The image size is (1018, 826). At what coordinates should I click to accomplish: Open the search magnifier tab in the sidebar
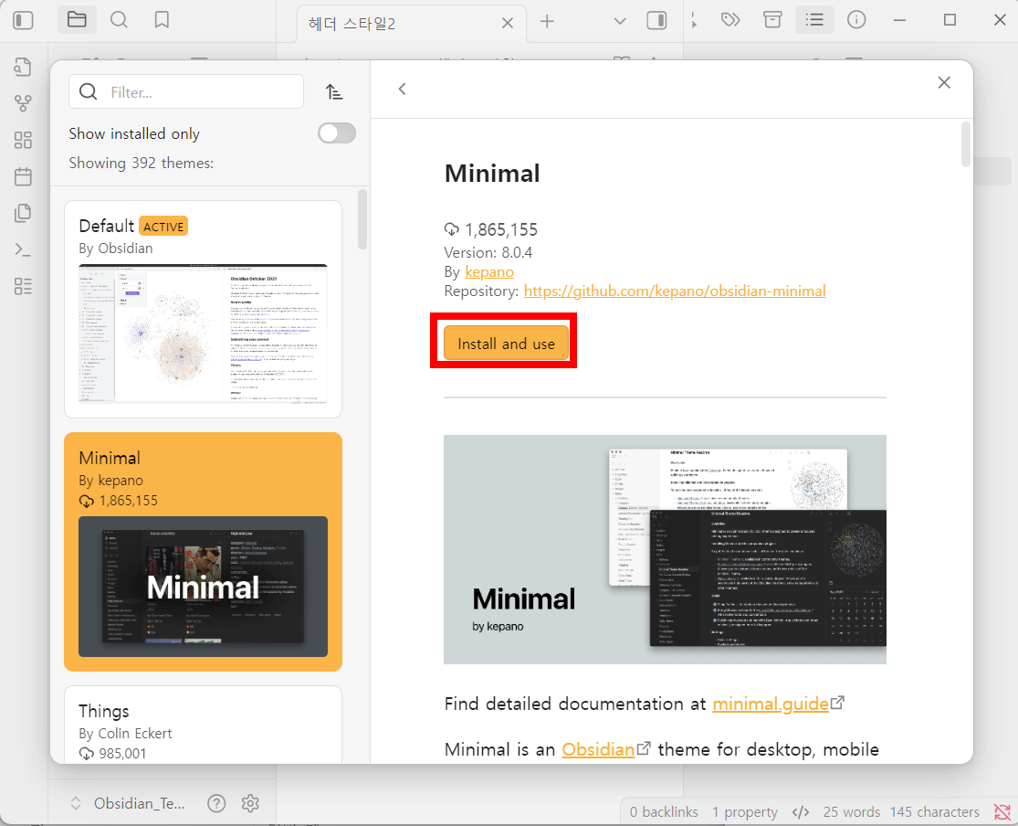point(119,20)
